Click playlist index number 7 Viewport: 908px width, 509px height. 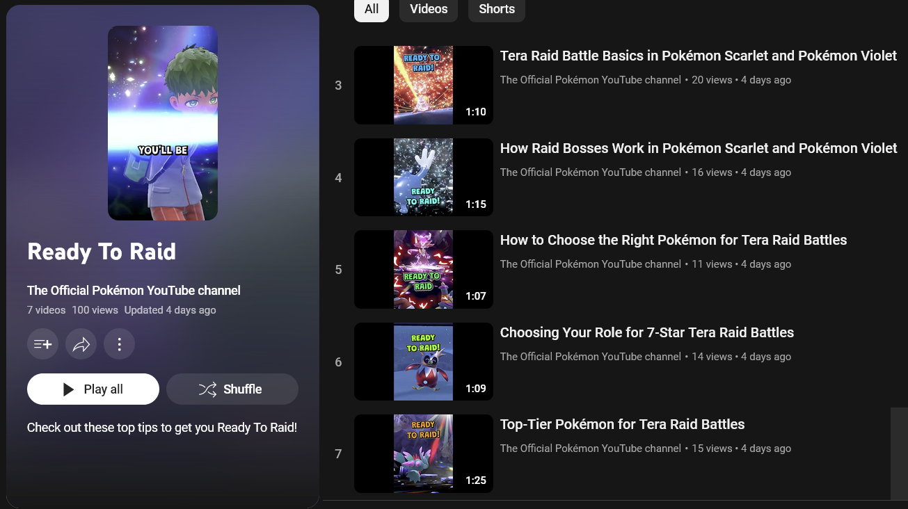338,454
